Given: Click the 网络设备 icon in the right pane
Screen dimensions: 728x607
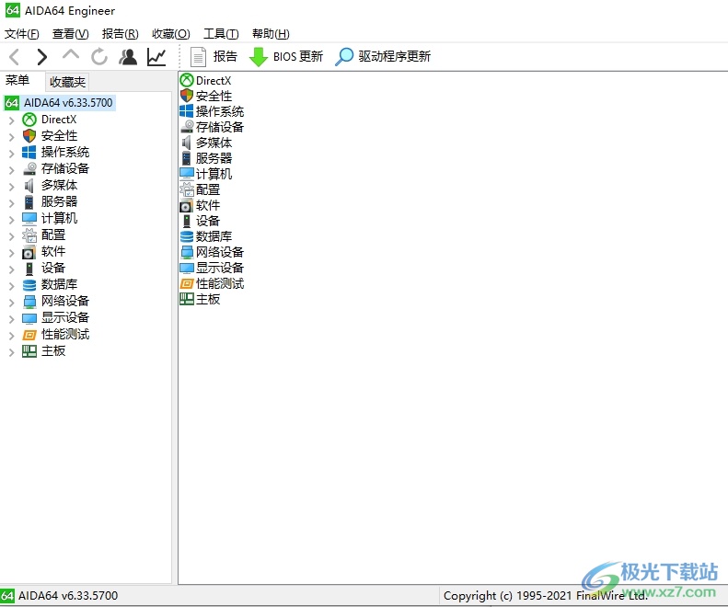Looking at the screenshot, I should click(x=187, y=252).
